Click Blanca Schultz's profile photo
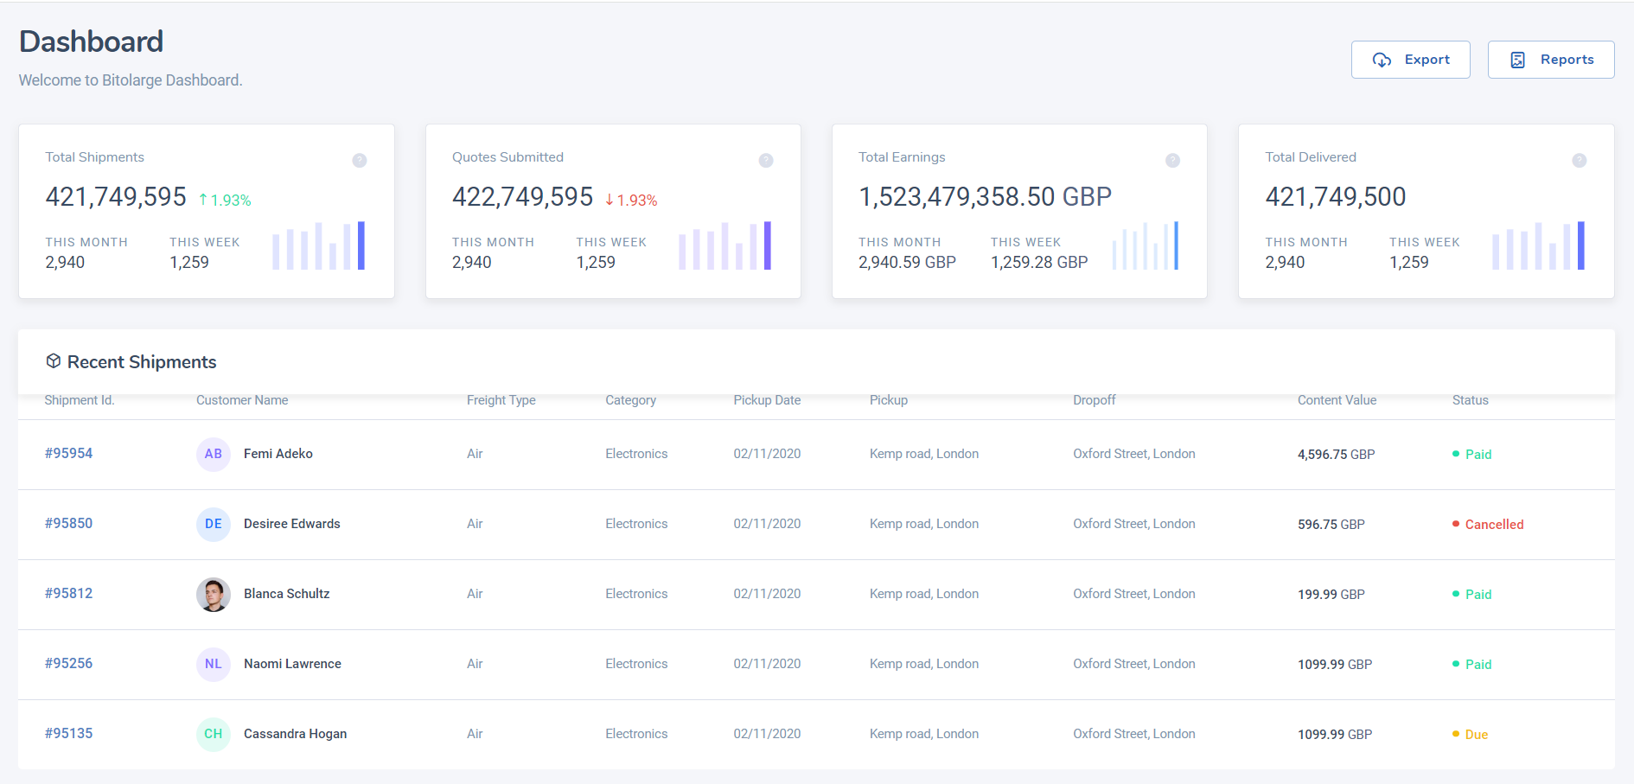 click(x=214, y=594)
